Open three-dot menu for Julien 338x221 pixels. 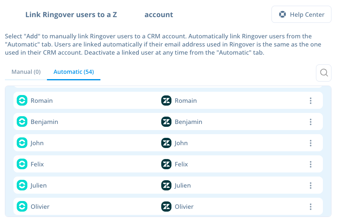pos(311,186)
